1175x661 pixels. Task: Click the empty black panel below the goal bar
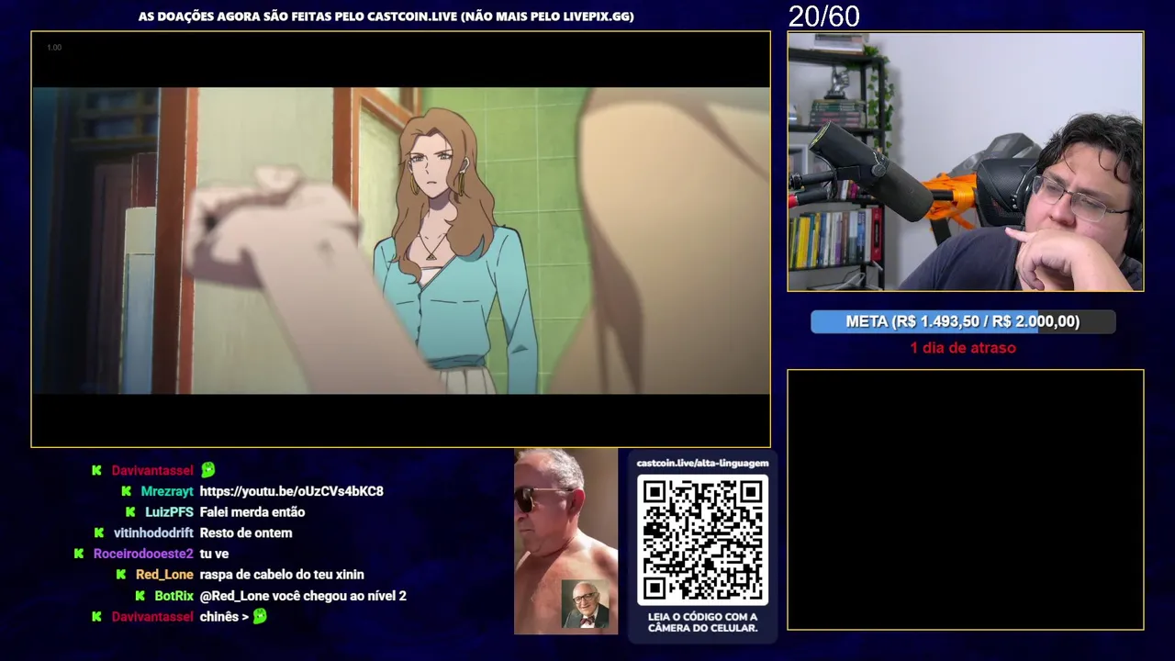click(966, 499)
